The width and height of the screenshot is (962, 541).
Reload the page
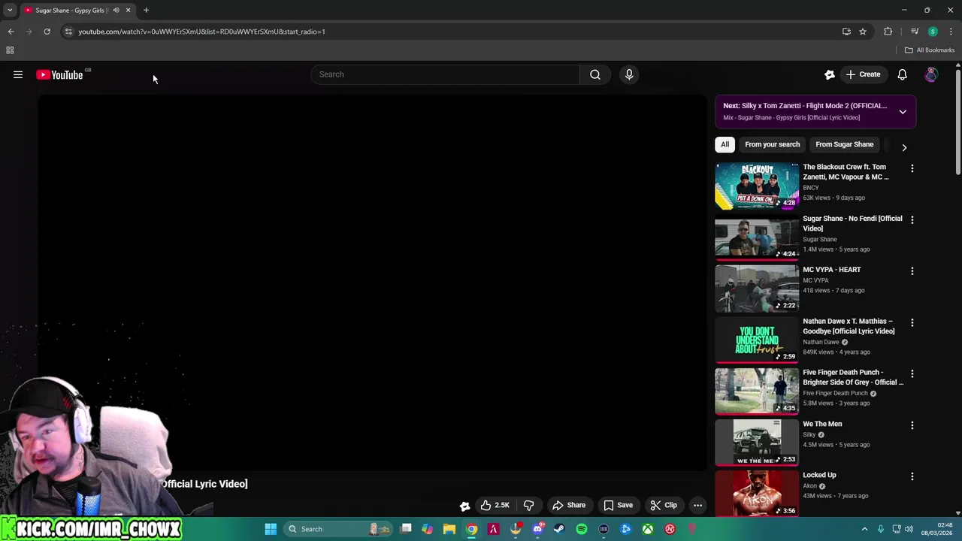point(47,32)
